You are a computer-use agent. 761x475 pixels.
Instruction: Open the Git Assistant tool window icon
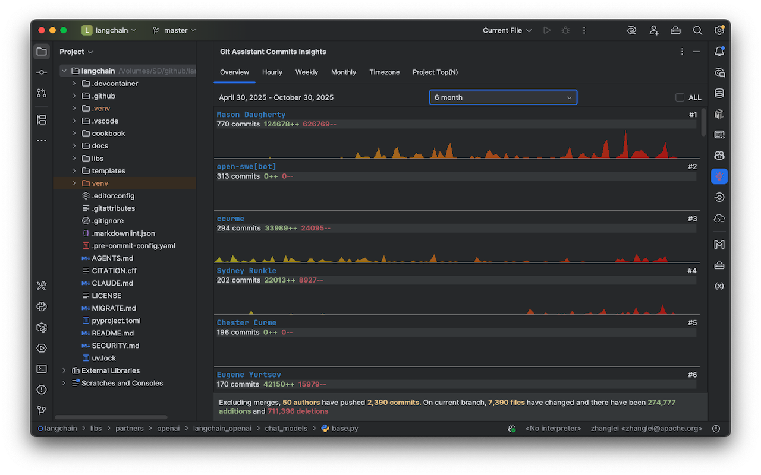pyautogui.click(x=719, y=176)
